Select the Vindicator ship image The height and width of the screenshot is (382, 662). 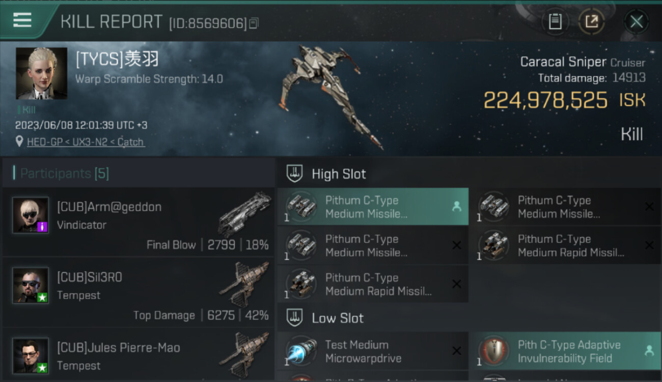point(244,214)
